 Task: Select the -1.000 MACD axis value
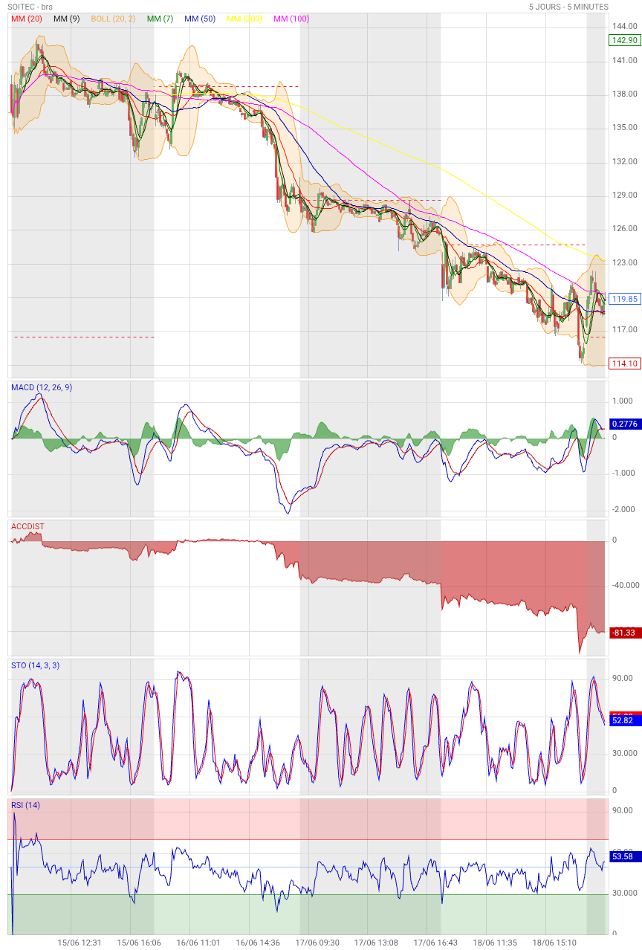(x=623, y=473)
